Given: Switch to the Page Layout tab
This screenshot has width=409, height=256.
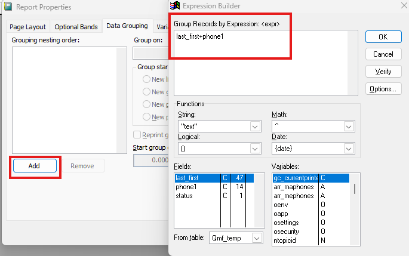Looking at the screenshot, I should coord(28,27).
